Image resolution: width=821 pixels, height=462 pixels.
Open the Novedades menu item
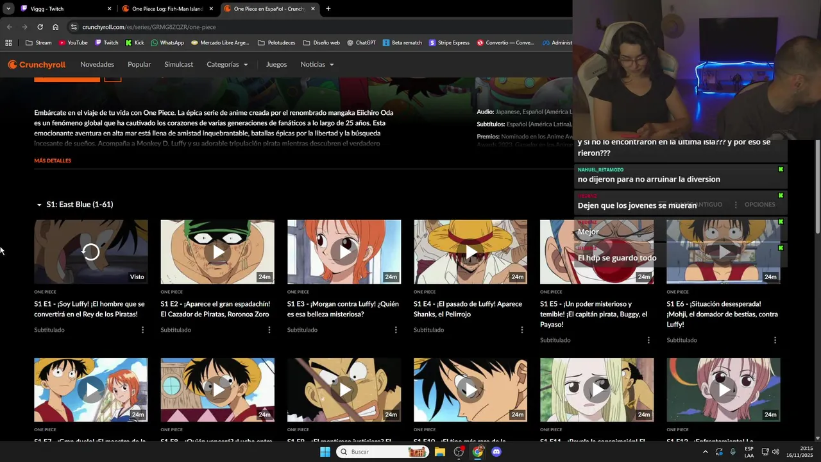(97, 64)
